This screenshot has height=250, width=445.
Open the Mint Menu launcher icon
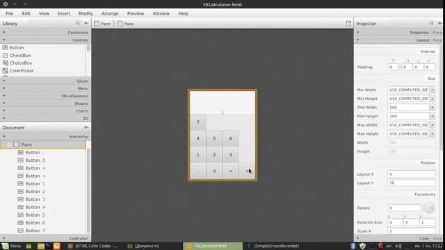pos(5,246)
